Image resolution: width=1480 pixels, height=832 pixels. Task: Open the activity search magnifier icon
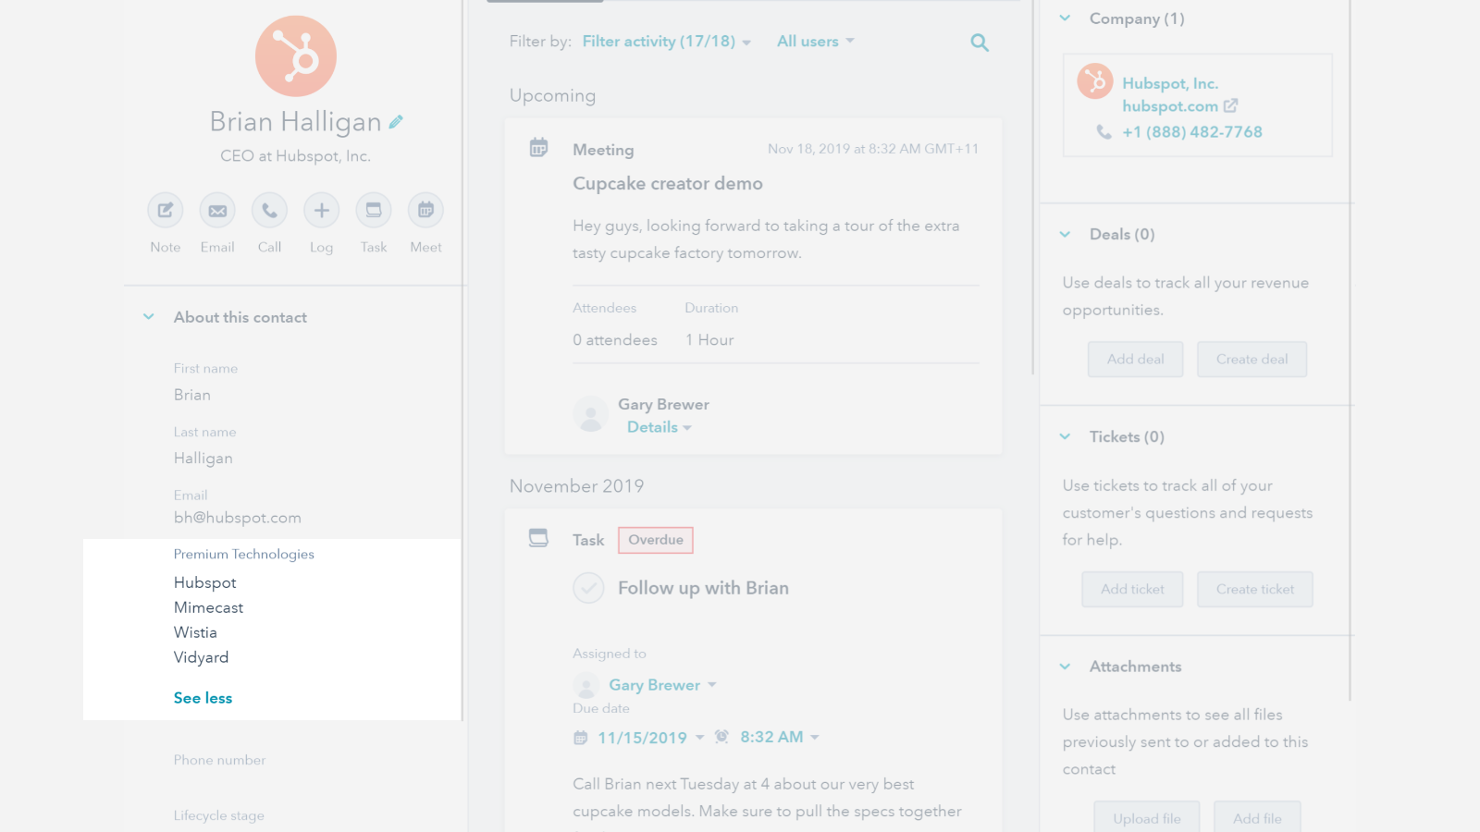click(x=980, y=43)
